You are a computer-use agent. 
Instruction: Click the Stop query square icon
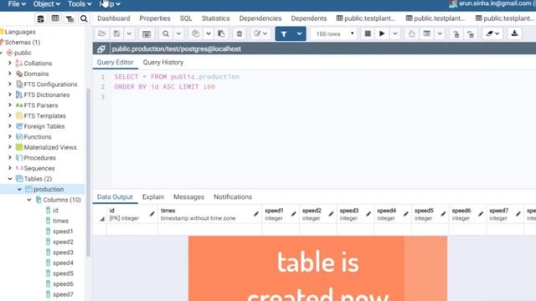(x=368, y=33)
